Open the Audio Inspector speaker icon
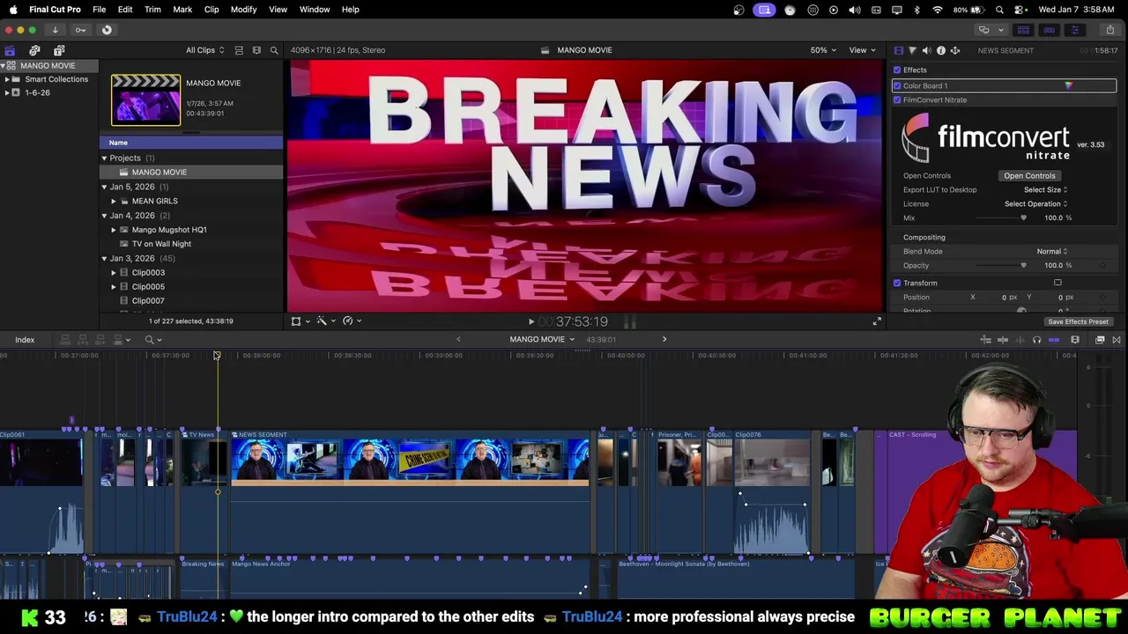The height and width of the screenshot is (634, 1128). pyautogui.click(x=926, y=51)
